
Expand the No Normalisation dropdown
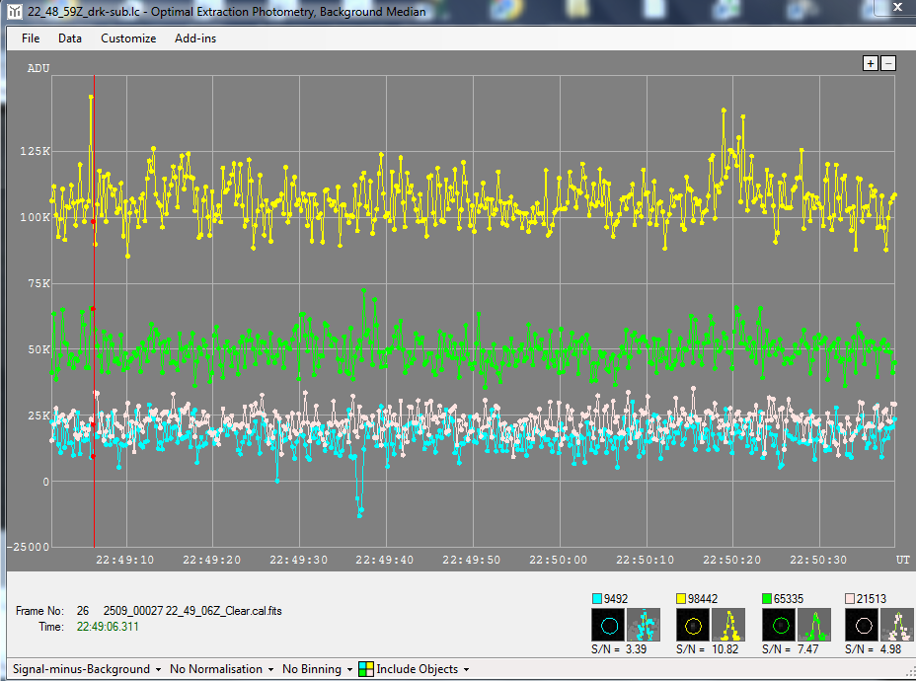[221, 669]
